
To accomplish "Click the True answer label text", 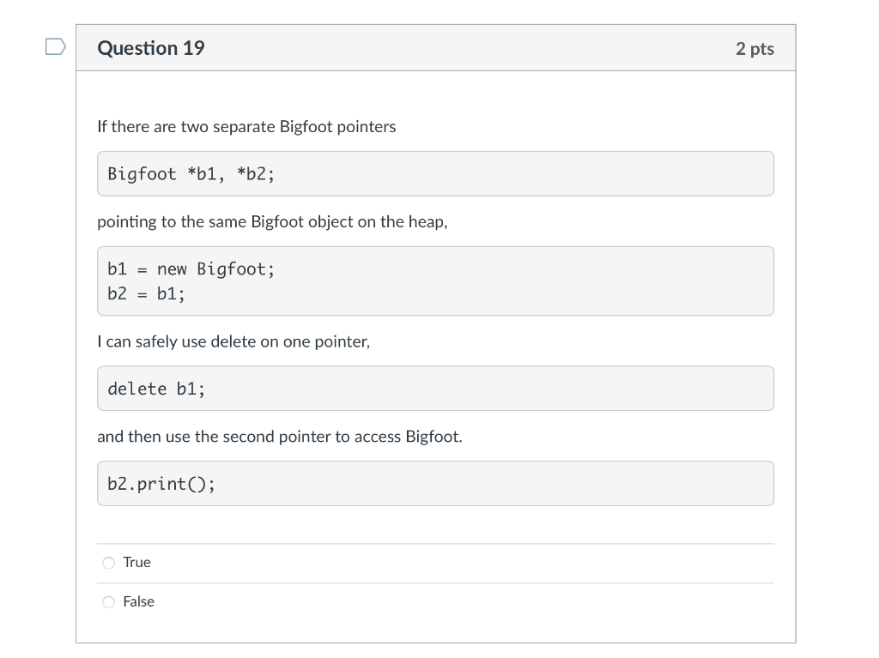I will 136,562.
